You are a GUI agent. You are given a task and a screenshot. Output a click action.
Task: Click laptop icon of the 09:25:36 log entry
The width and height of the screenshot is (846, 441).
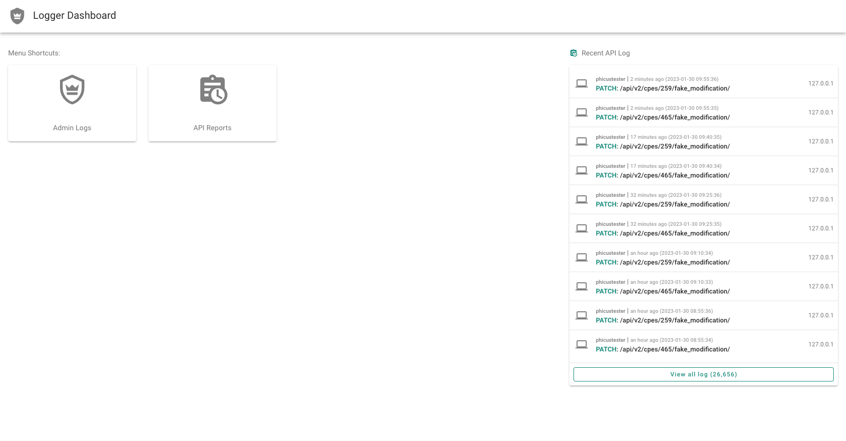[x=582, y=199]
